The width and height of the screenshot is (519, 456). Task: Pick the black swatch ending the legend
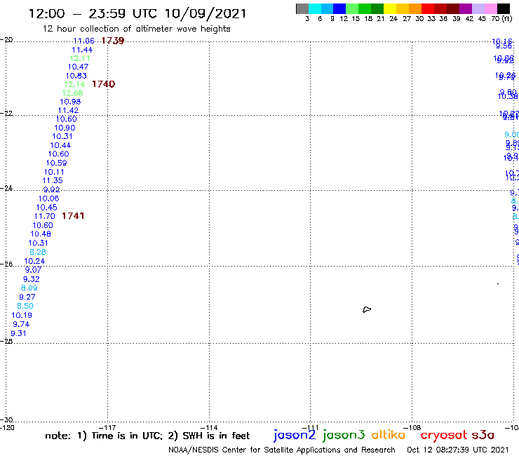pos(504,8)
